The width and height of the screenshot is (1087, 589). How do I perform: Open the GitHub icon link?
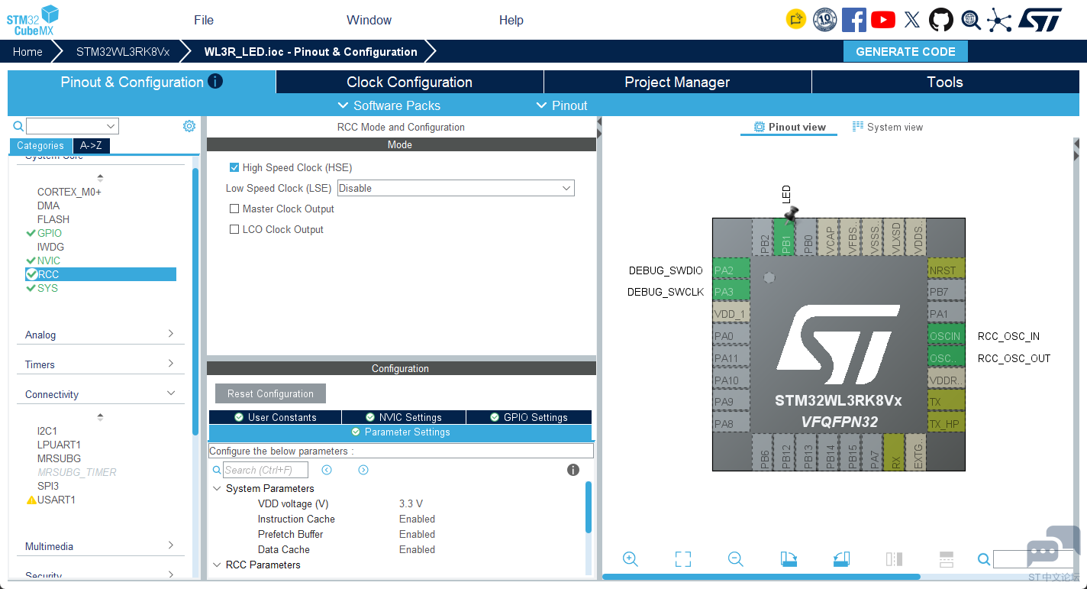coord(940,20)
